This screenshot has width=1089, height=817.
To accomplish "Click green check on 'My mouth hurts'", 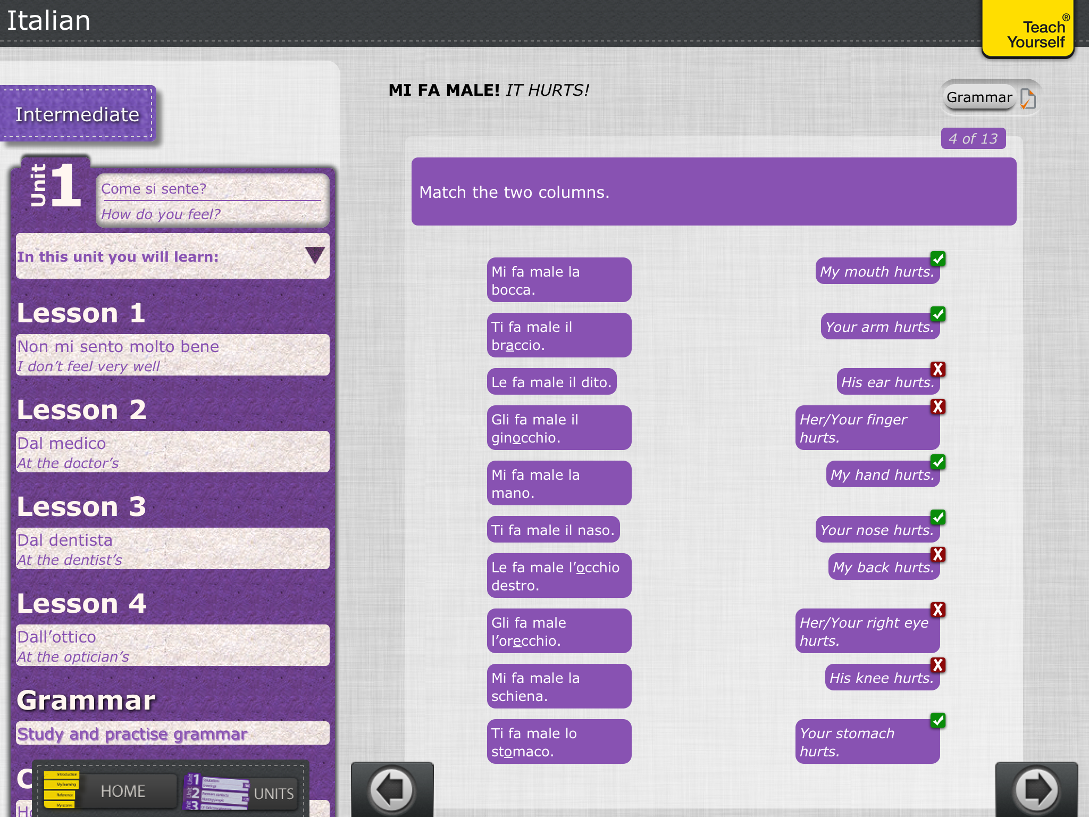I will click(x=938, y=259).
